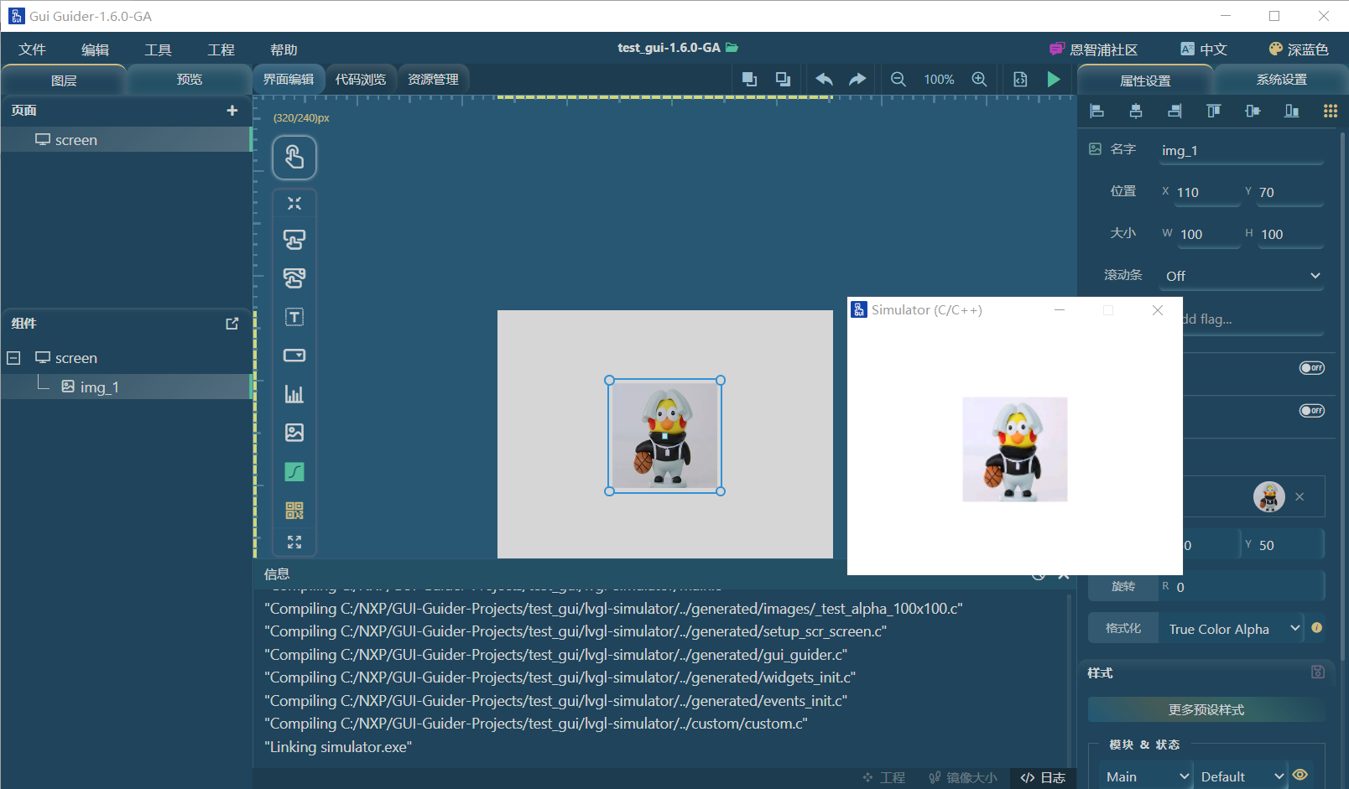This screenshot has height=789, width=1349.
Task: Open the Default state dropdown
Action: click(1241, 776)
